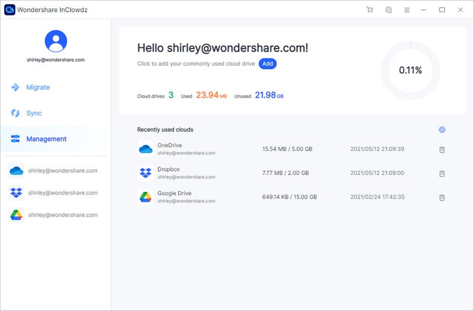Delete the Dropbox row with trash icon

pos(442,173)
